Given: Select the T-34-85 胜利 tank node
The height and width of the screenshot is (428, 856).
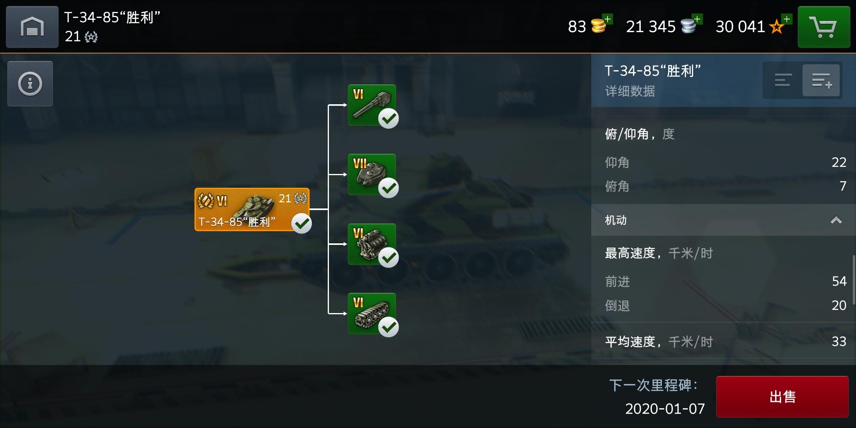Looking at the screenshot, I should pyautogui.click(x=252, y=209).
